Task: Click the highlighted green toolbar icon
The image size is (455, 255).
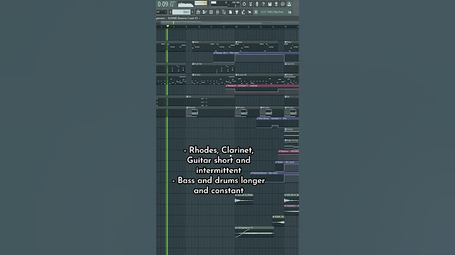Action: tap(256, 12)
